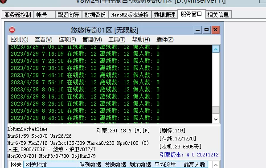Click the MonG0/0/201 MonP3/3/700 line
The height and width of the screenshot is (168, 266).
(52, 156)
